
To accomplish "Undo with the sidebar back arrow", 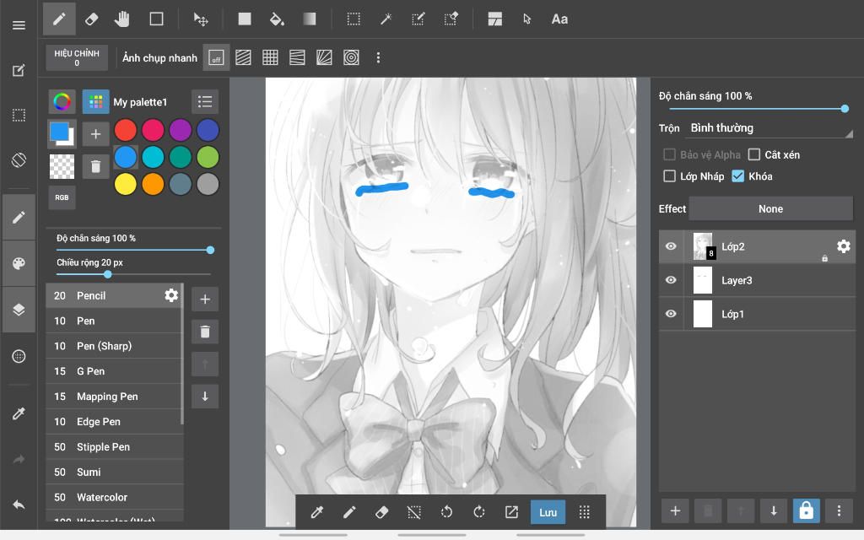I will coord(19,505).
